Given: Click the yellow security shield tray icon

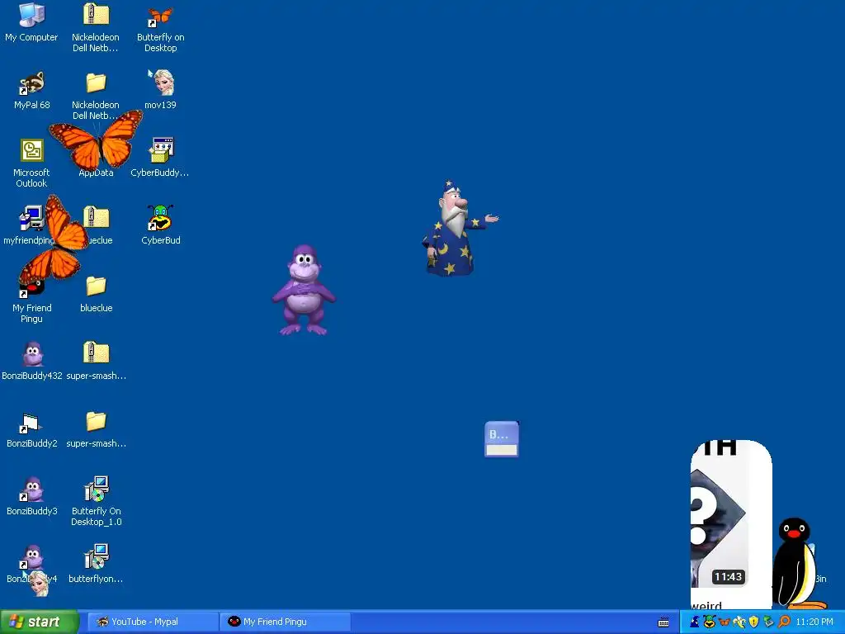Looking at the screenshot, I should tap(754, 622).
